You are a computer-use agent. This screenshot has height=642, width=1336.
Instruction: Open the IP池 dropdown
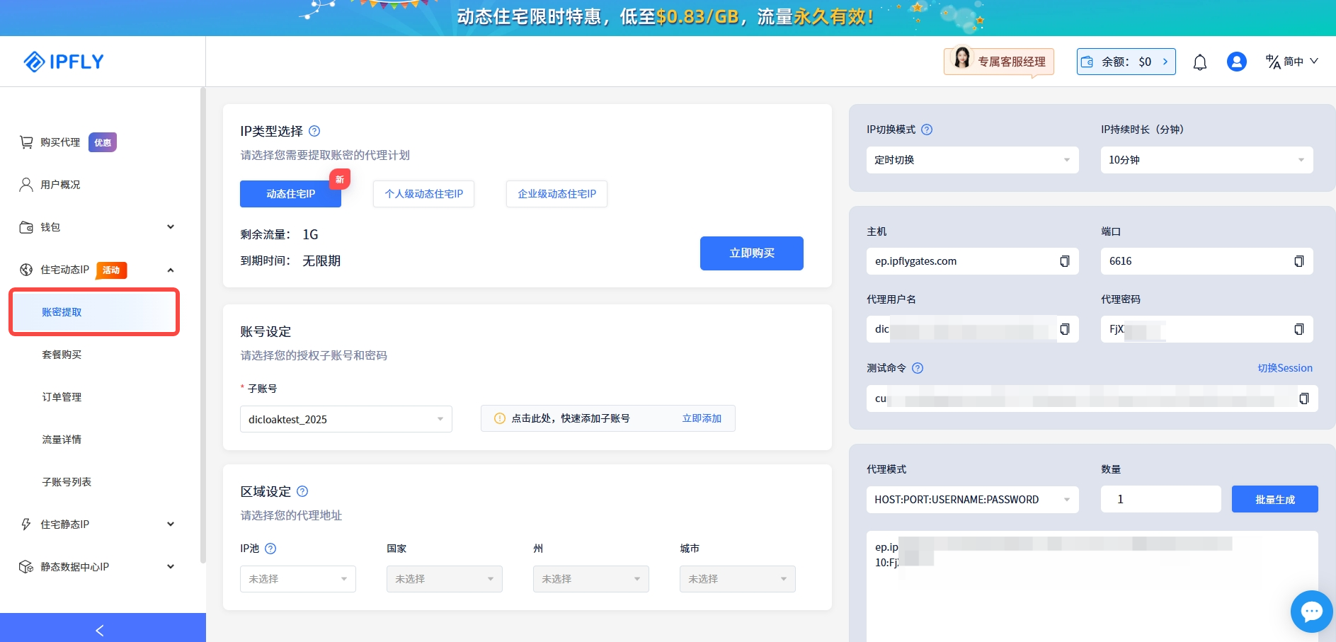pos(298,579)
